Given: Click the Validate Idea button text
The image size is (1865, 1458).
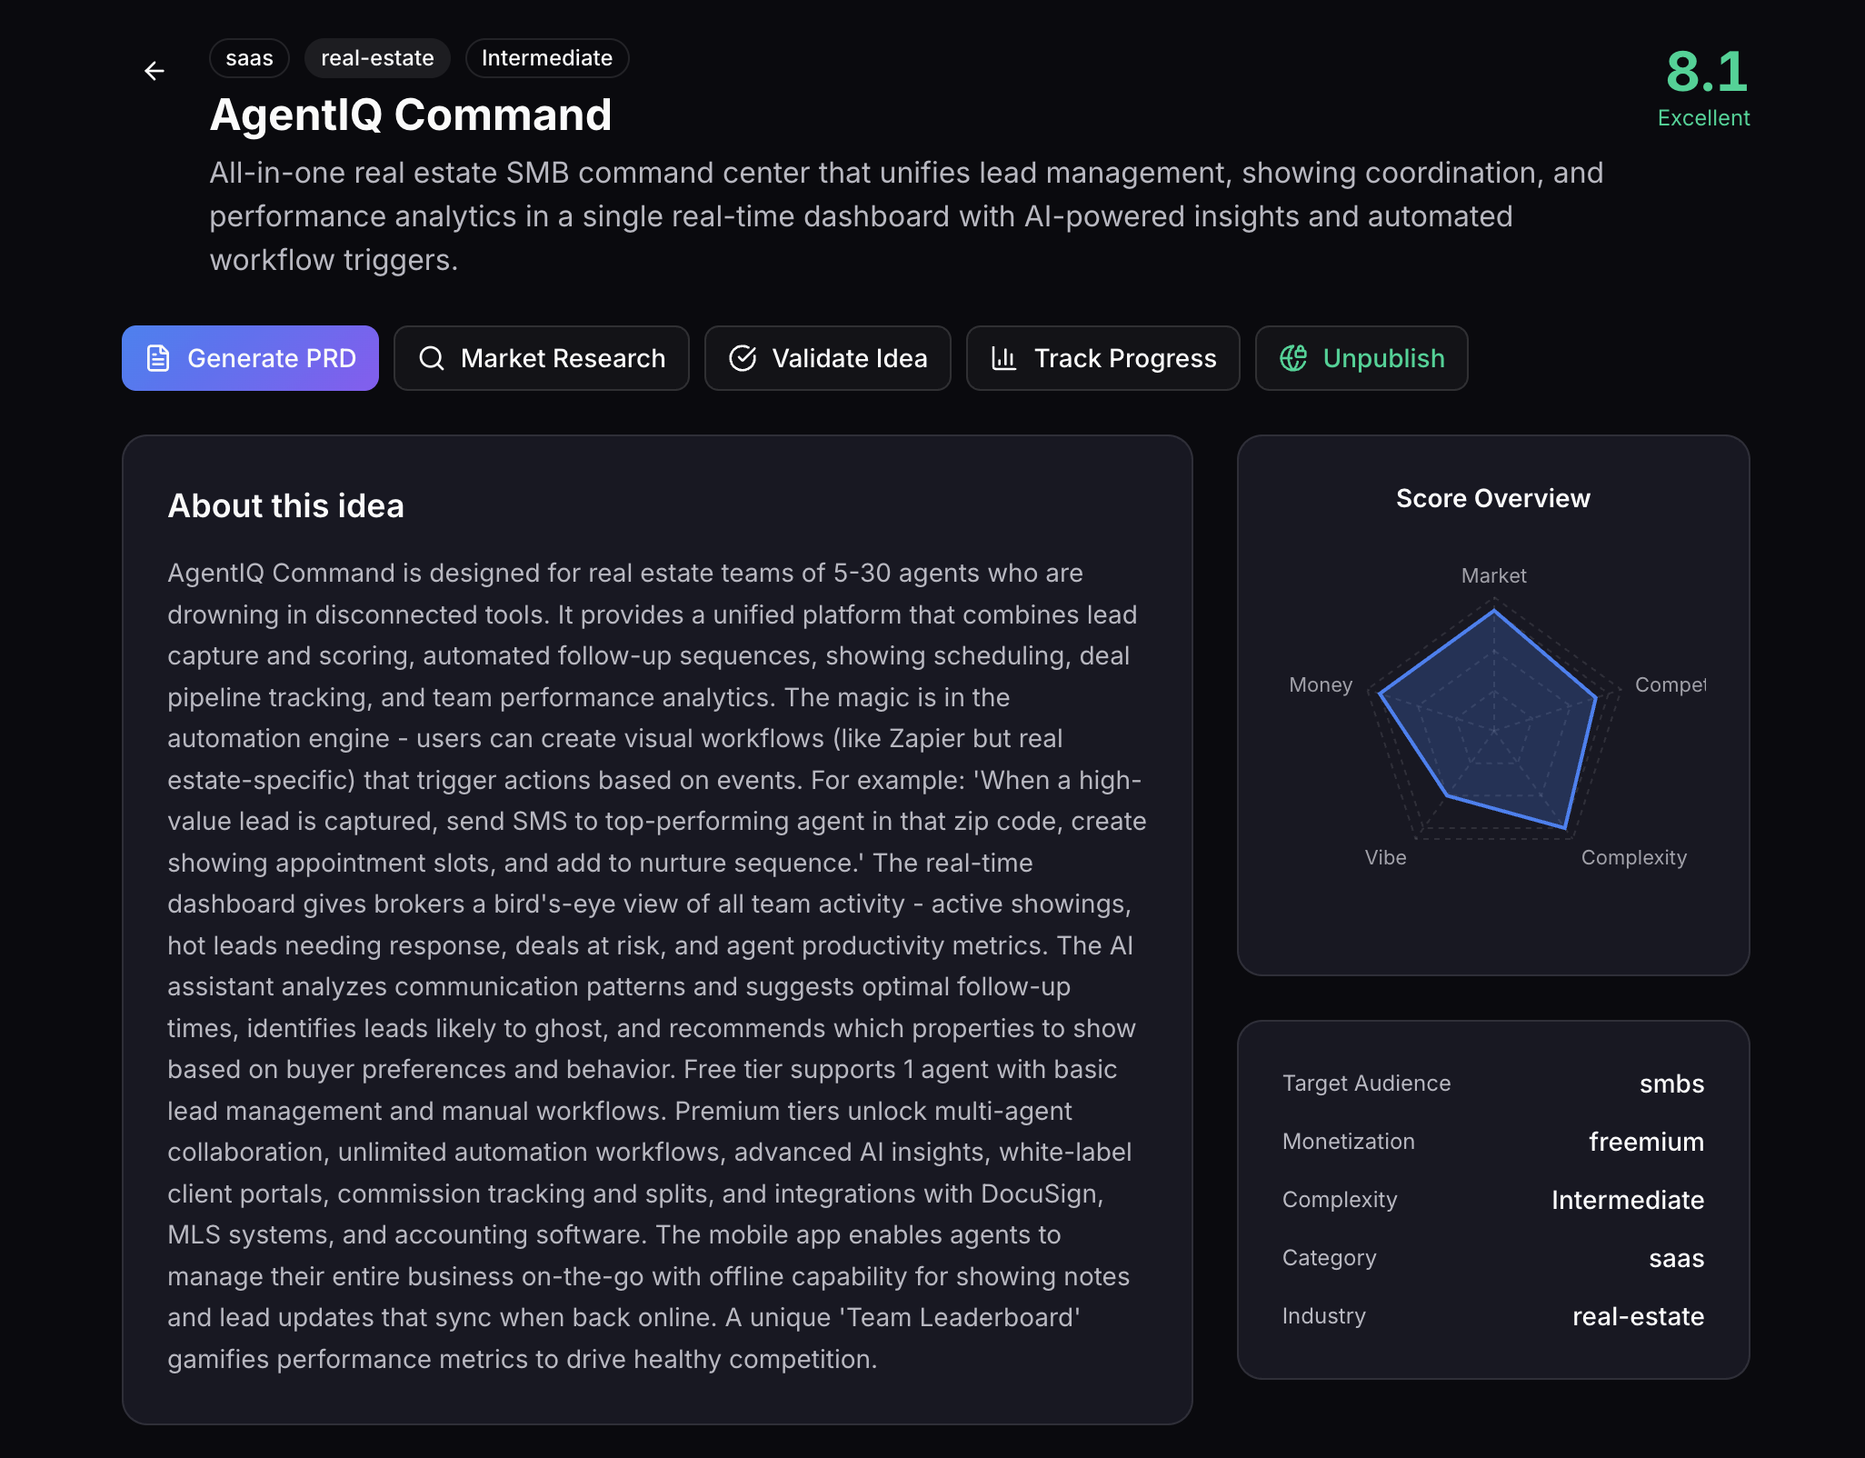Looking at the screenshot, I should [849, 358].
